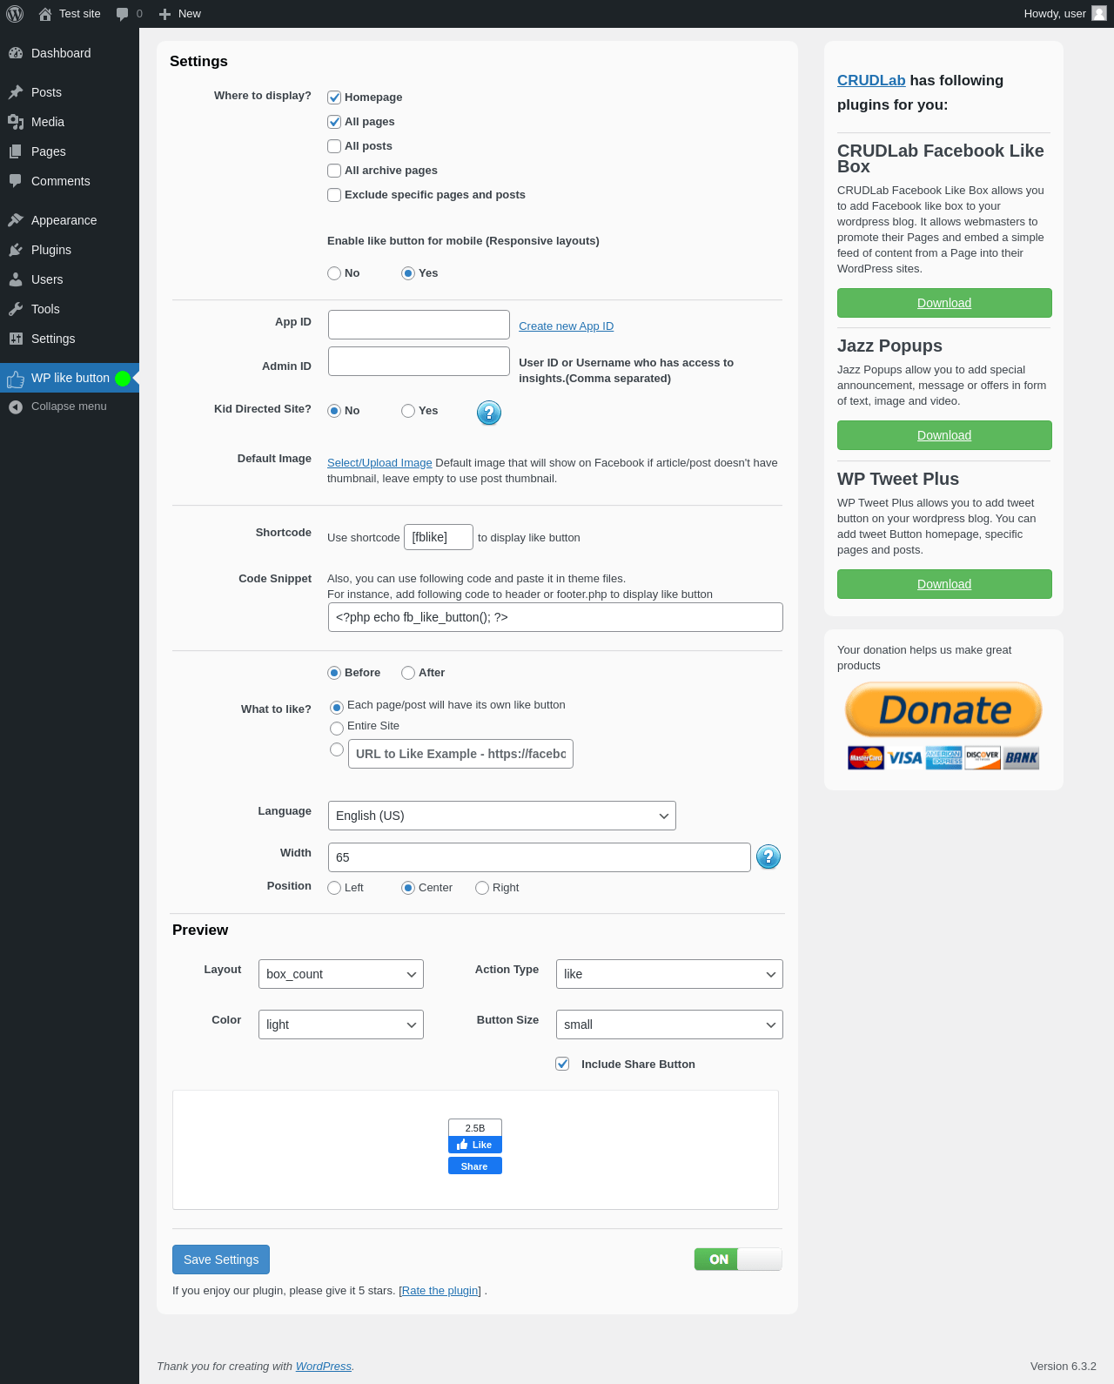The image size is (1114, 1384).
Task: Click the plus New icon in admin bar
Action: point(164,14)
